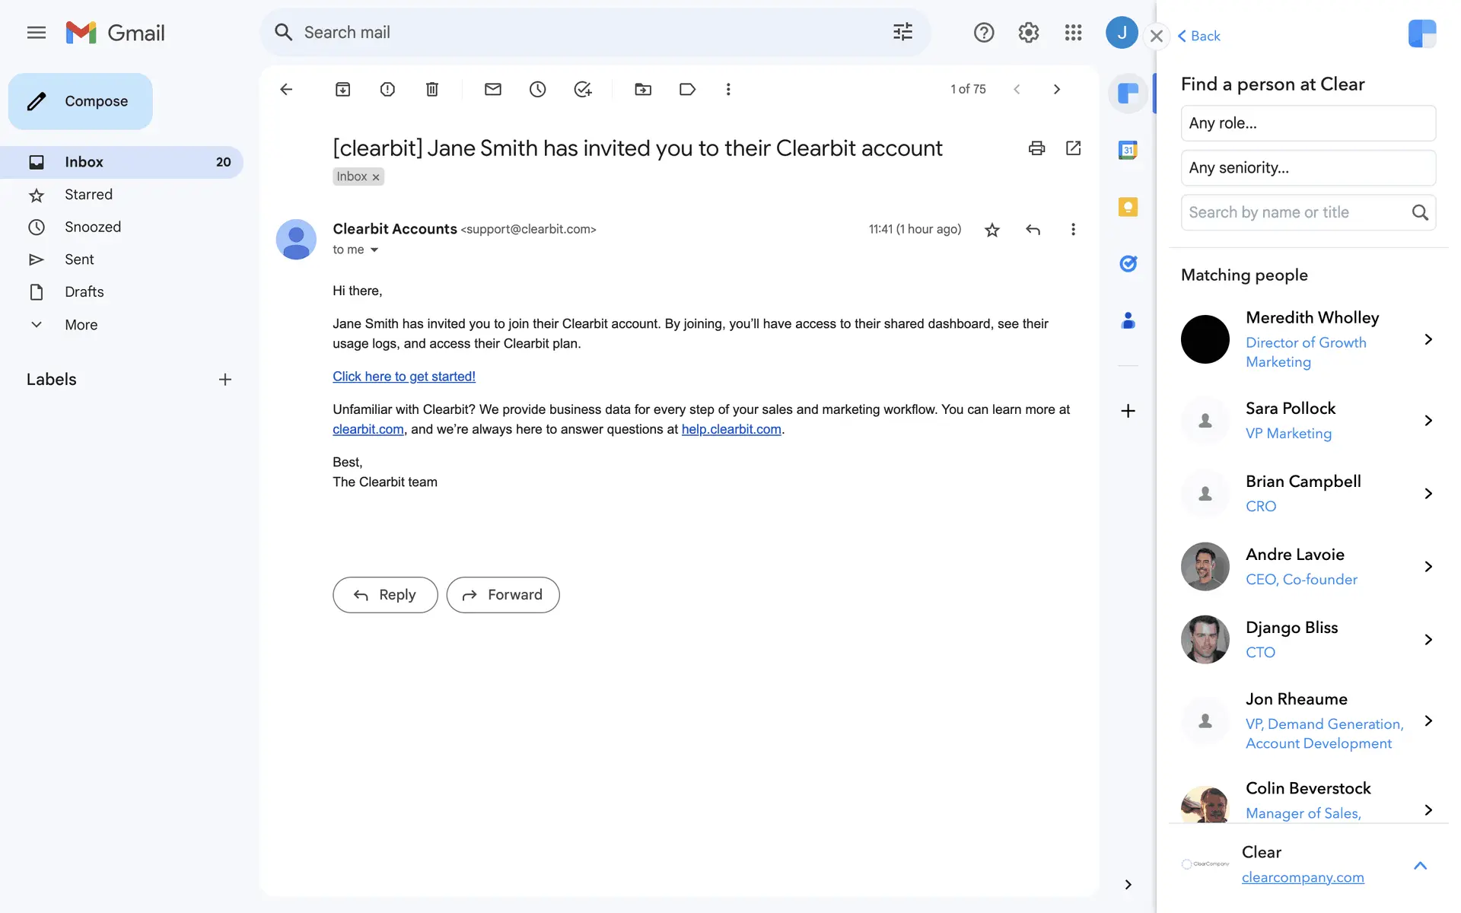Star the Clearbit Accounts message

point(992,230)
